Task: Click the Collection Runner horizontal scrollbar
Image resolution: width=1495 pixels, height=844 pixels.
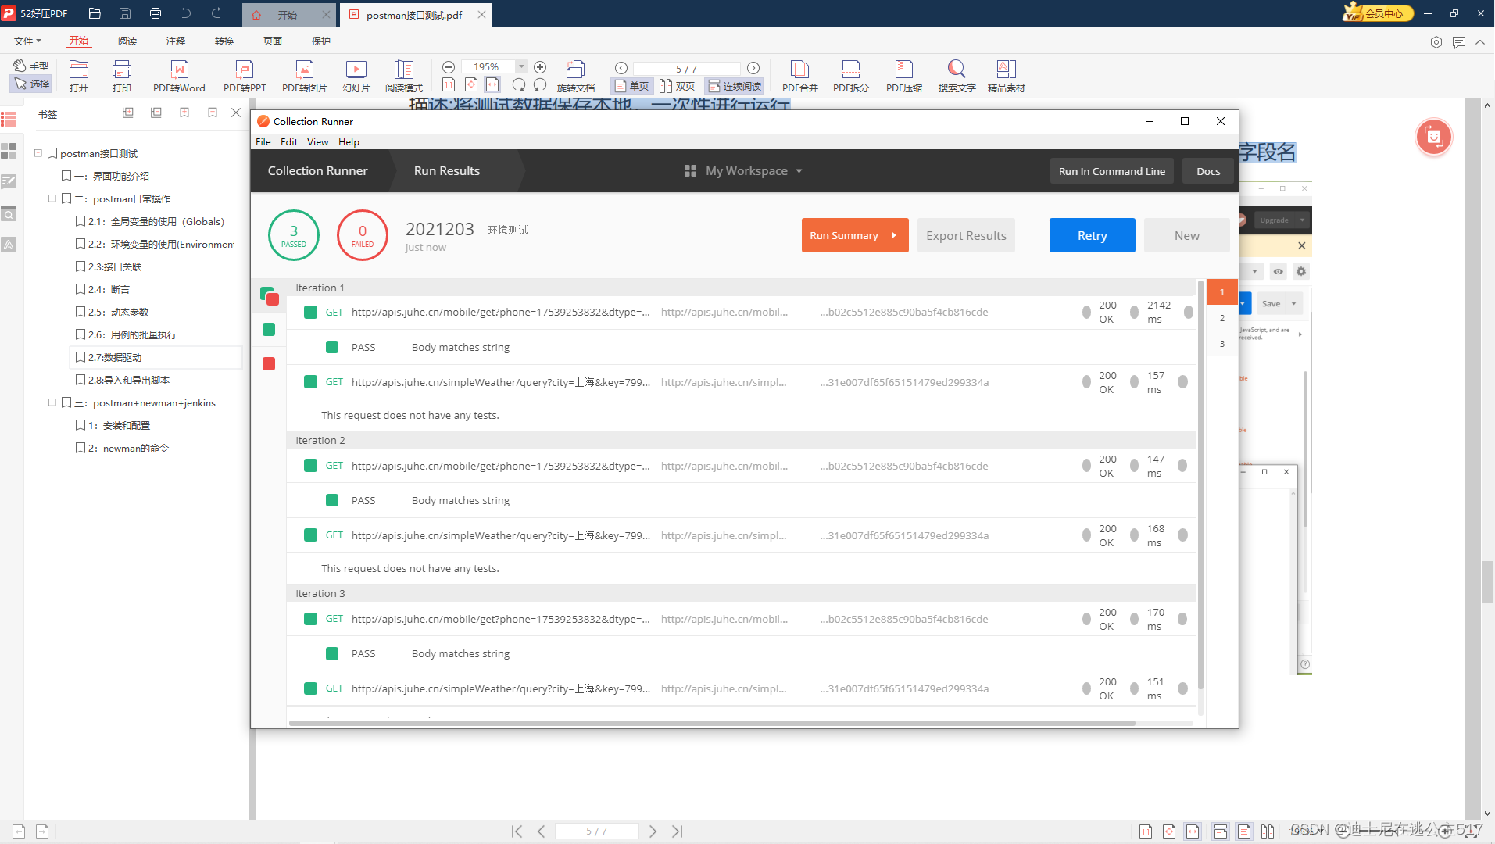Action: tap(712, 723)
